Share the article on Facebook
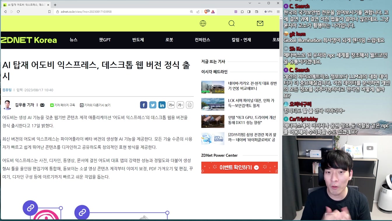Screen dimensions: 392x221 click(143, 105)
